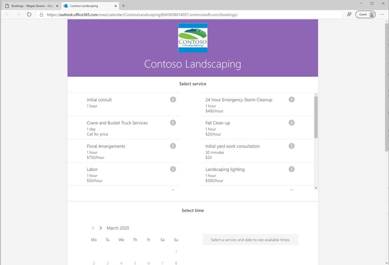This screenshot has height=265, width=389.
Task: Click the $750/hour price text
Action: [x=95, y=158]
